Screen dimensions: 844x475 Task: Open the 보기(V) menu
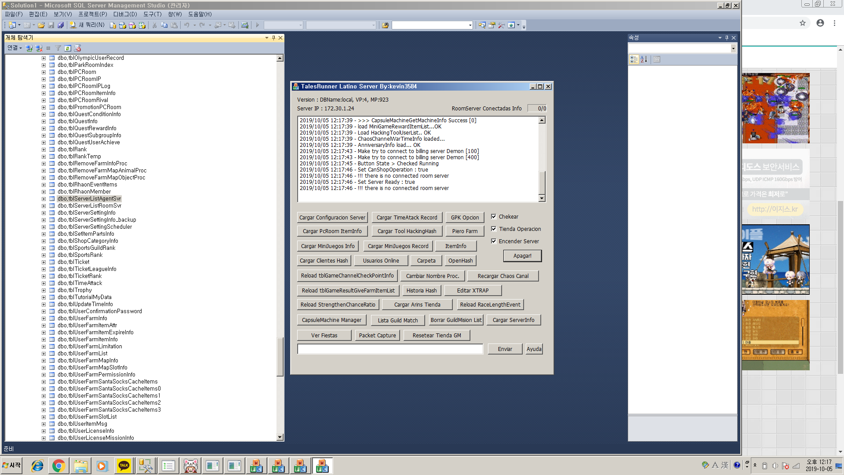point(63,14)
